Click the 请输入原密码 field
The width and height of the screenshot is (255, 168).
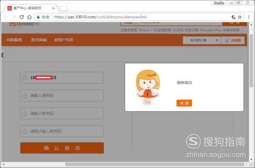[x=62, y=96]
